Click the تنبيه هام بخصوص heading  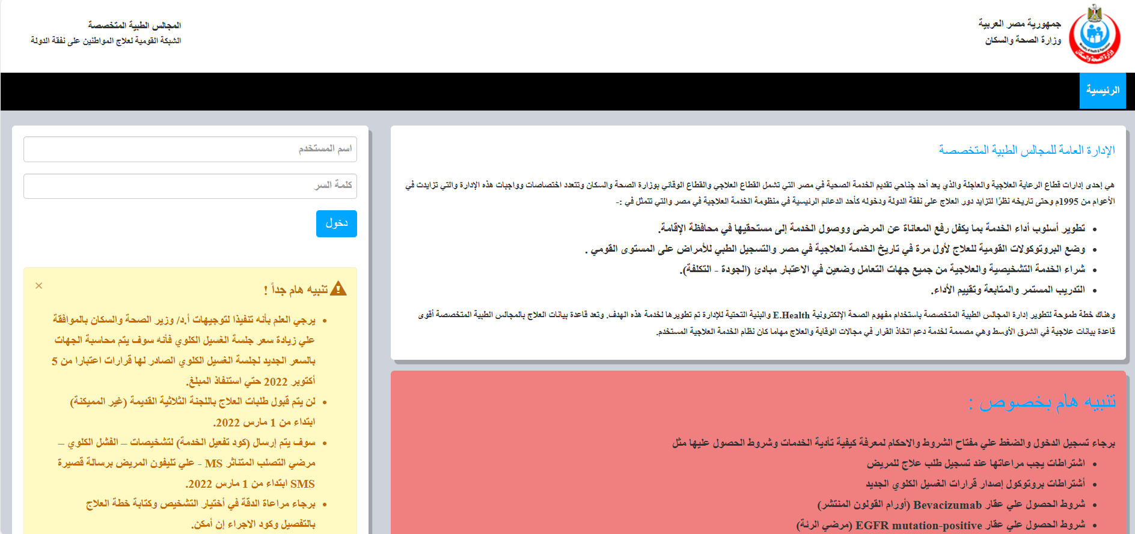click(x=1042, y=402)
